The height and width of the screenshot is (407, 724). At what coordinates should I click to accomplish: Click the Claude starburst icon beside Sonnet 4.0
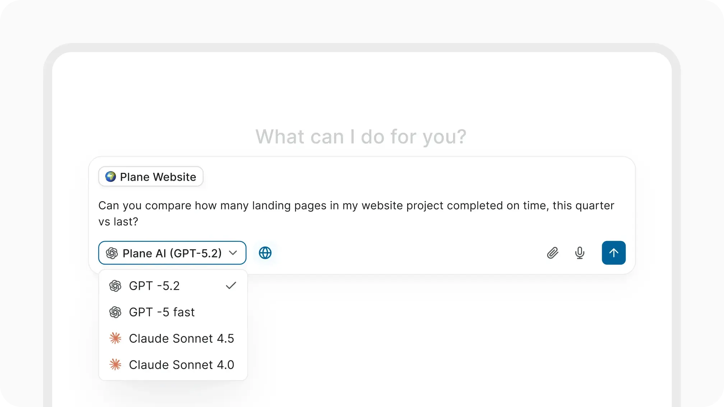coord(115,365)
